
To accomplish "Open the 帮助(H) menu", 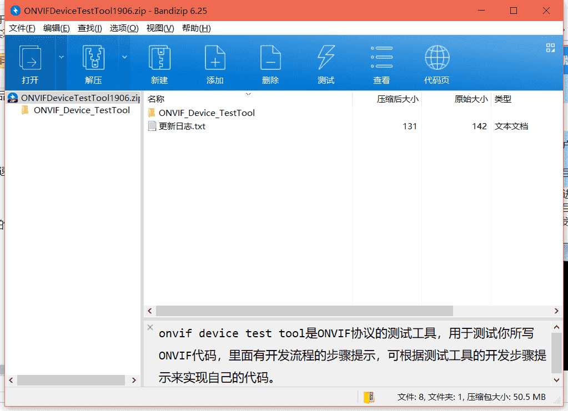I will pyautogui.click(x=197, y=28).
